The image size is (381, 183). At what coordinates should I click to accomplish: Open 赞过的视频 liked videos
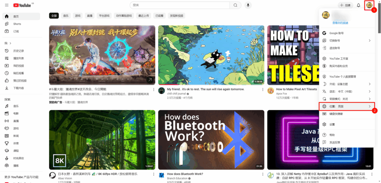click(21, 81)
